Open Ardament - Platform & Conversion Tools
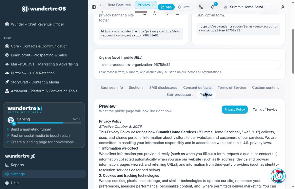295x189 pixels. 44,91
